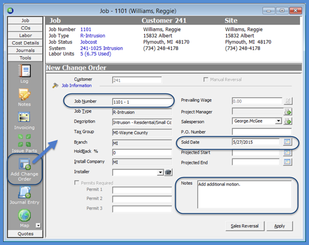Open the Journal Entry icon
Viewport: 309px width, 245px height.
[x=25, y=192]
